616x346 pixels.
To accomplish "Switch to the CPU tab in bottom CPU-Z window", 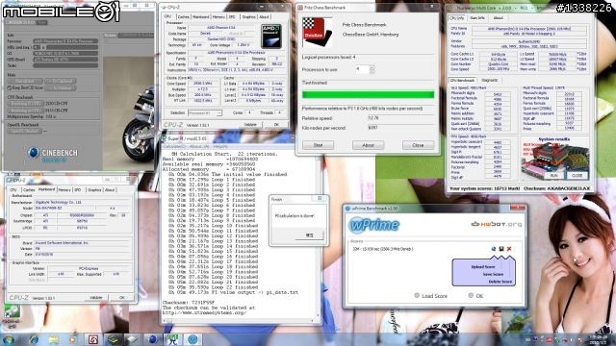I will click(x=13, y=190).
